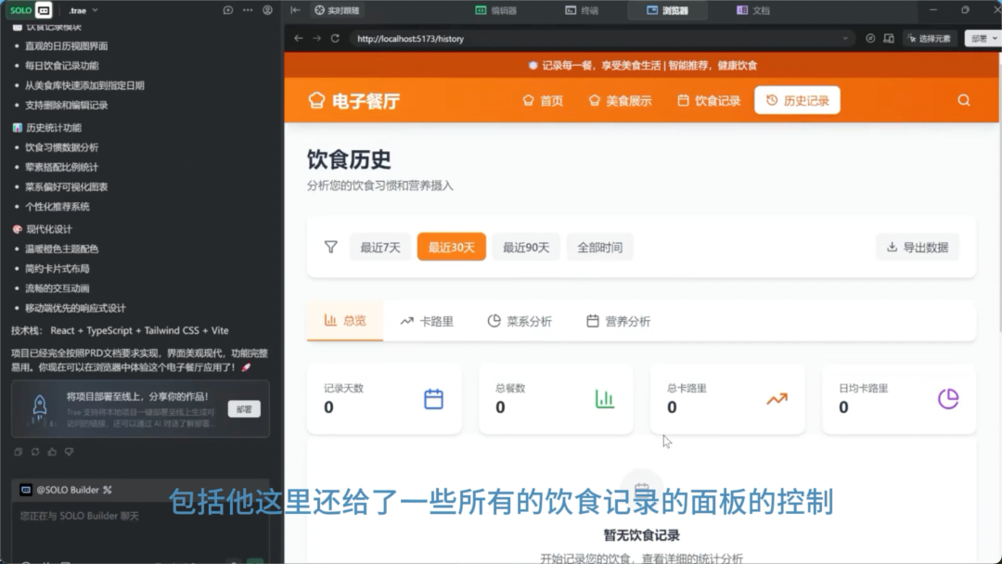Viewport: 1002px width, 564px height.
Task: Copy the chat response with the copy icon
Action: pyautogui.click(x=18, y=452)
